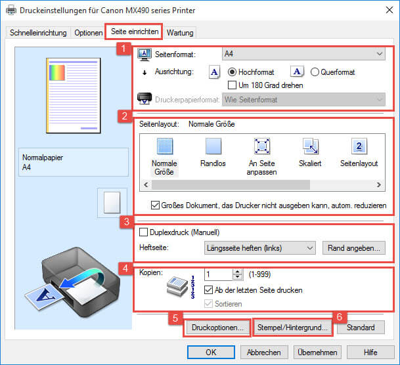
Task: Click the Rand angeben button
Action: (354, 248)
